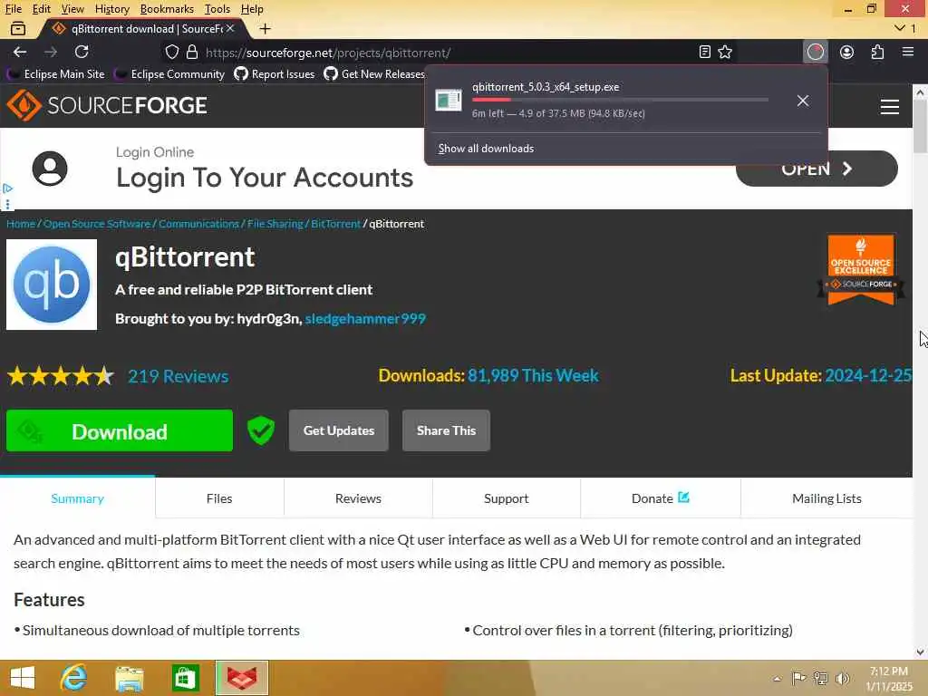This screenshot has width=928, height=696.
Task: Click the green Download button
Action: click(x=120, y=430)
